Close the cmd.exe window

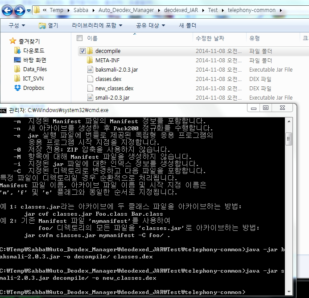coord(282,108)
